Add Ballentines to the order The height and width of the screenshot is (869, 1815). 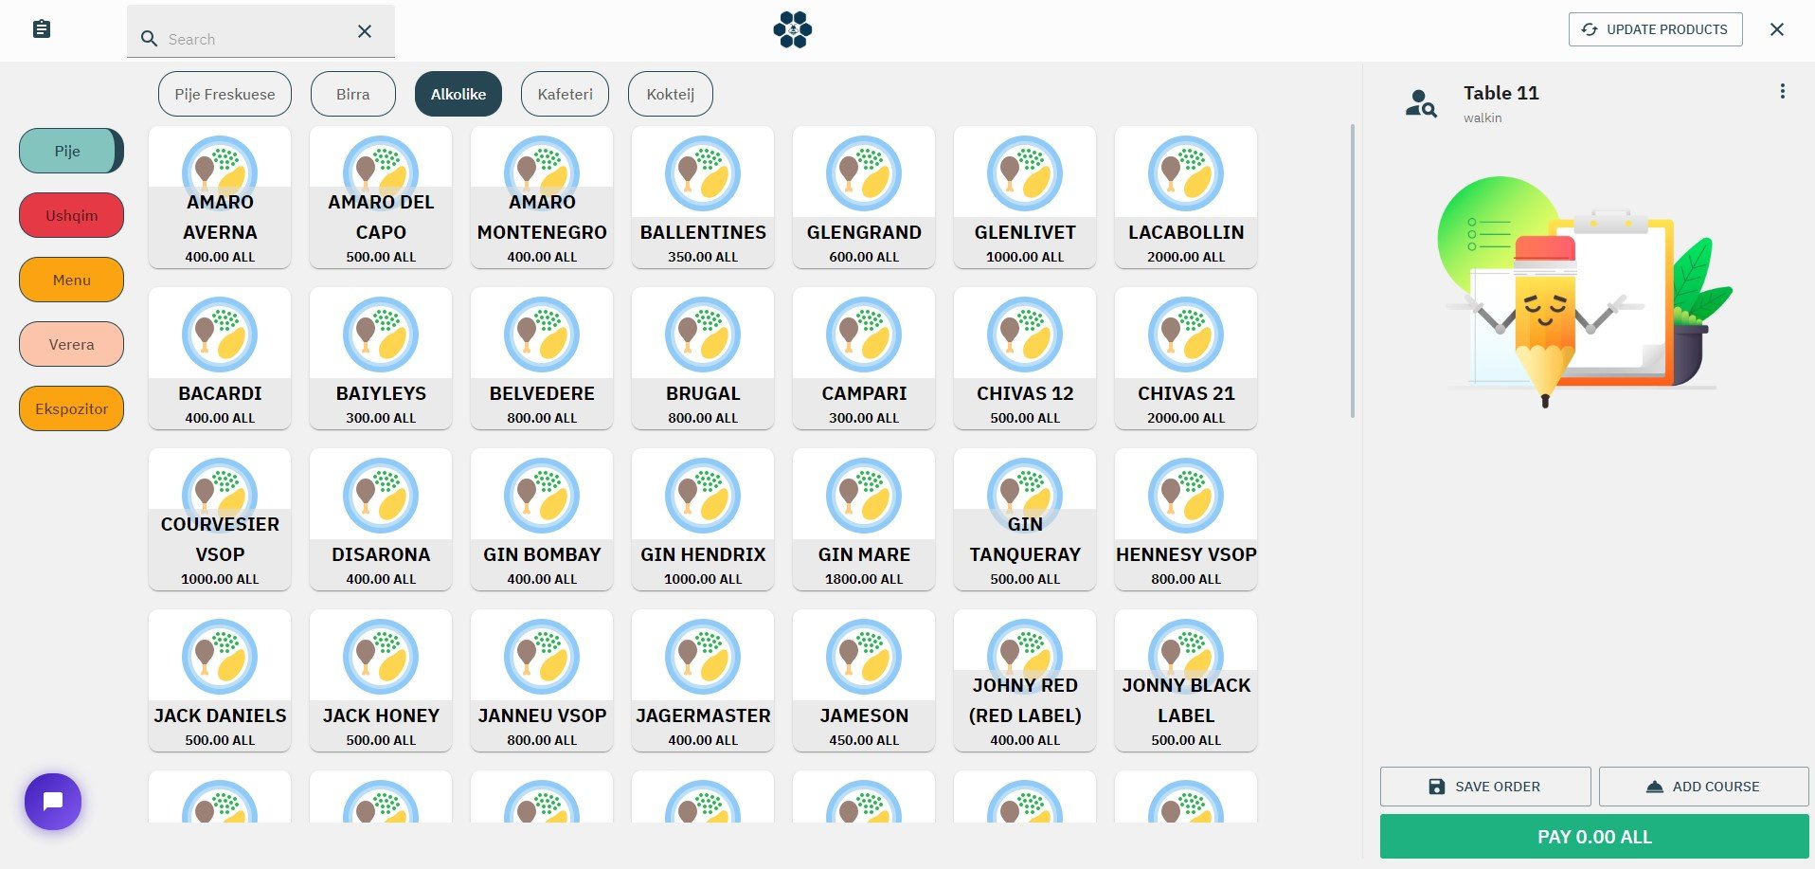pyautogui.click(x=703, y=197)
